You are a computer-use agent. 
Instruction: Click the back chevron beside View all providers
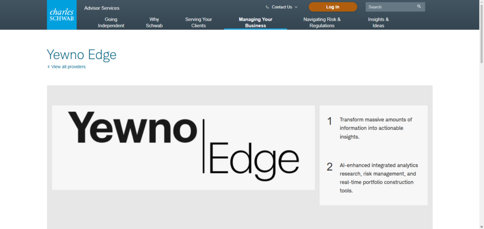pyautogui.click(x=49, y=67)
